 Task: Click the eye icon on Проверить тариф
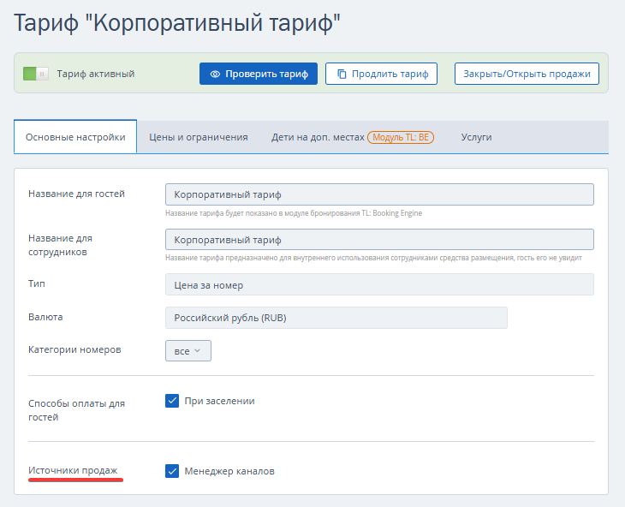pyautogui.click(x=215, y=75)
